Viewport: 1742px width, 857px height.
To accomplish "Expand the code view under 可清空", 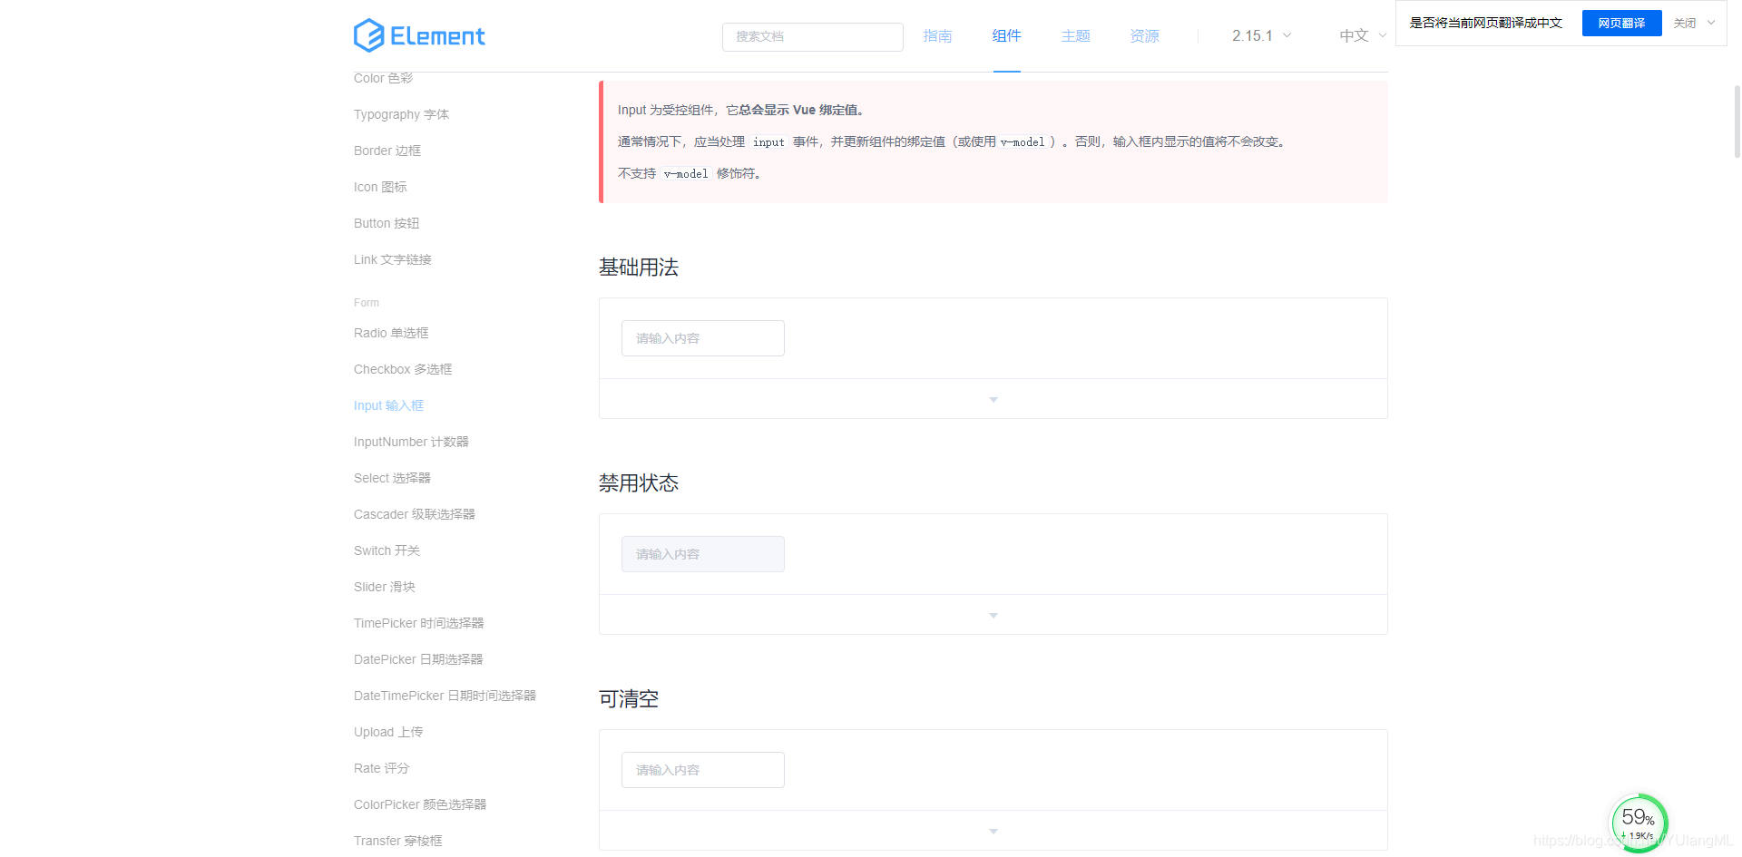I will pyautogui.click(x=992, y=831).
